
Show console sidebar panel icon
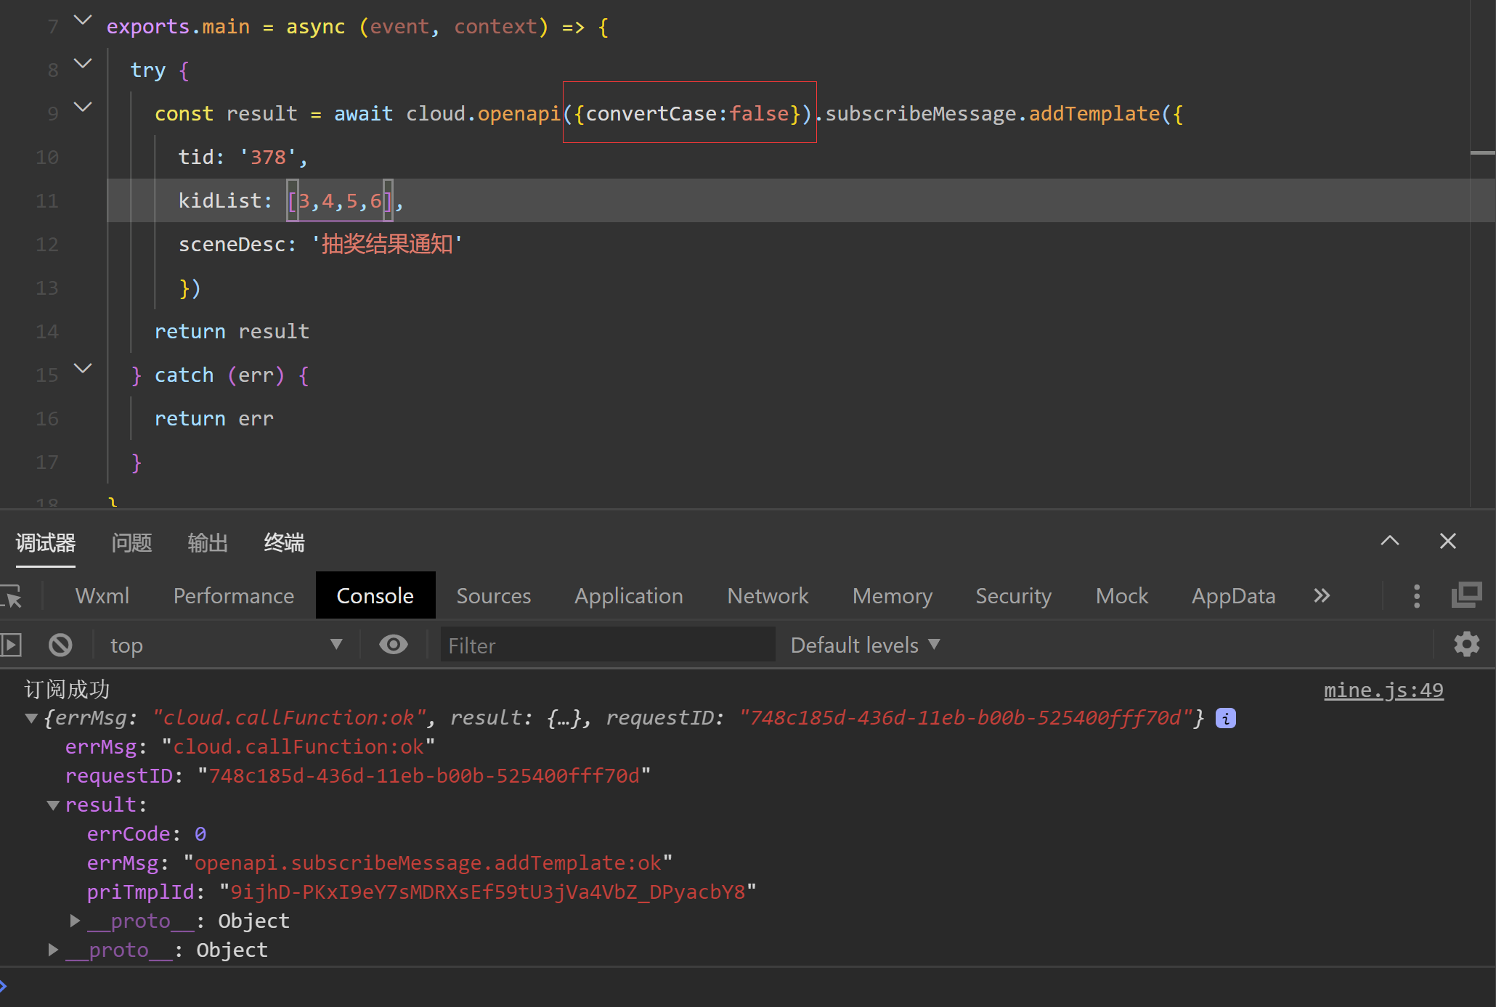click(12, 645)
